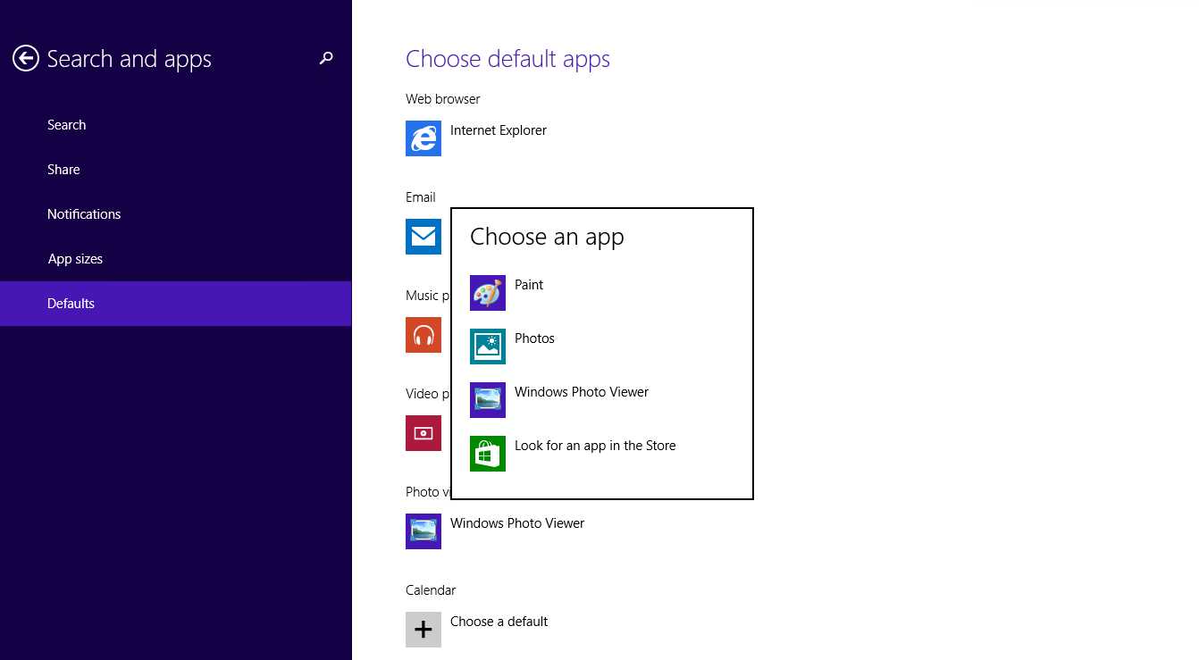1199x660 pixels.
Task: Go to the Share settings section
Action: click(175, 170)
